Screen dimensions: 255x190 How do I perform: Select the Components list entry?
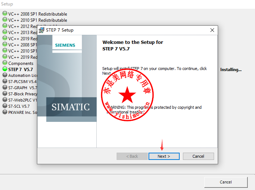(21, 63)
